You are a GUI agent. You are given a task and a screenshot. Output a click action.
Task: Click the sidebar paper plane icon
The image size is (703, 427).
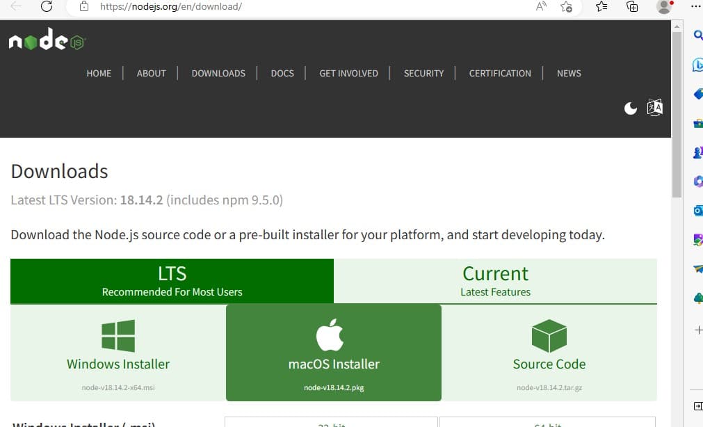tap(698, 268)
